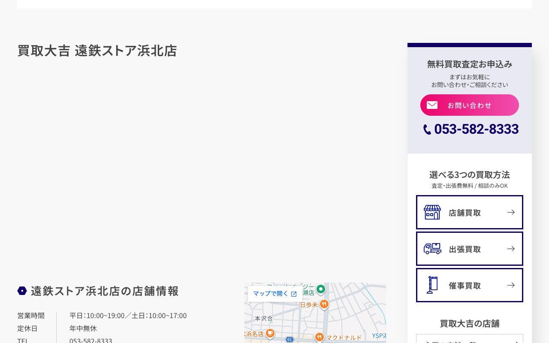Click the 日歩未 restaurant marker on the map

point(324,304)
